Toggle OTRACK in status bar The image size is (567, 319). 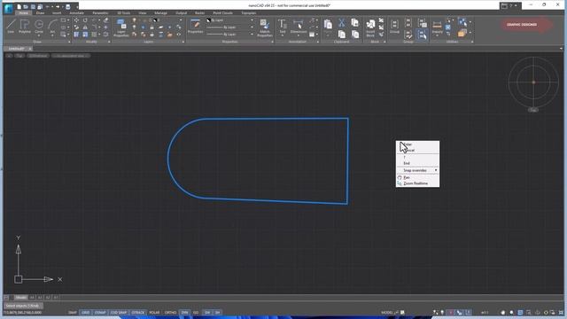pyautogui.click(x=138, y=313)
